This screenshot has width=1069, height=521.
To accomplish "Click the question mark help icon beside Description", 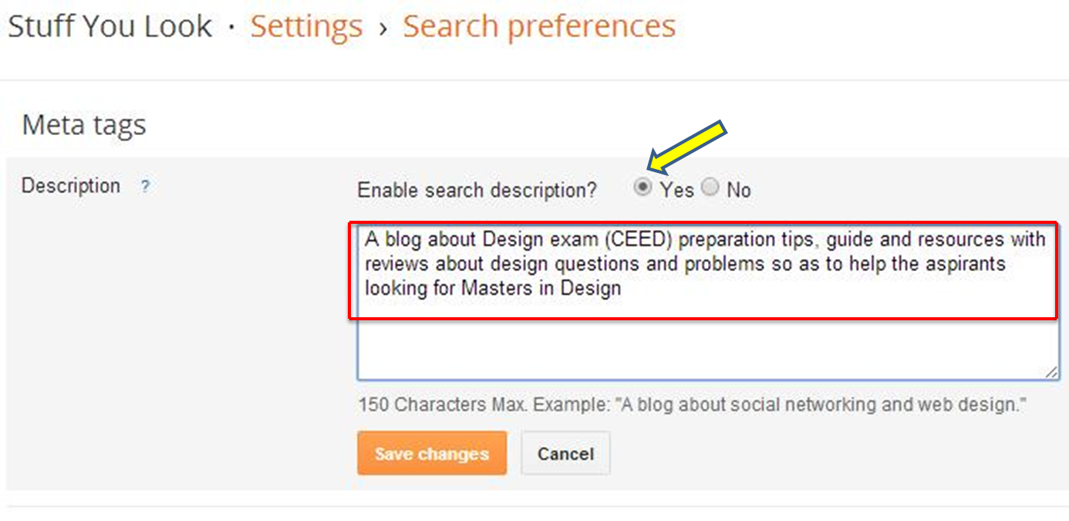I will pyautogui.click(x=145, y=186).
